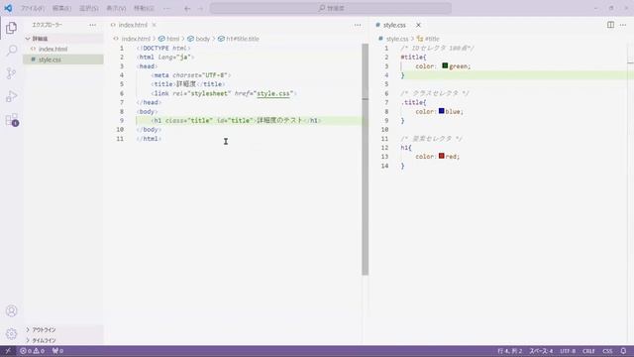Open the 移動 menu
Screen dimensions: 634x357
[x=144, y=8]
